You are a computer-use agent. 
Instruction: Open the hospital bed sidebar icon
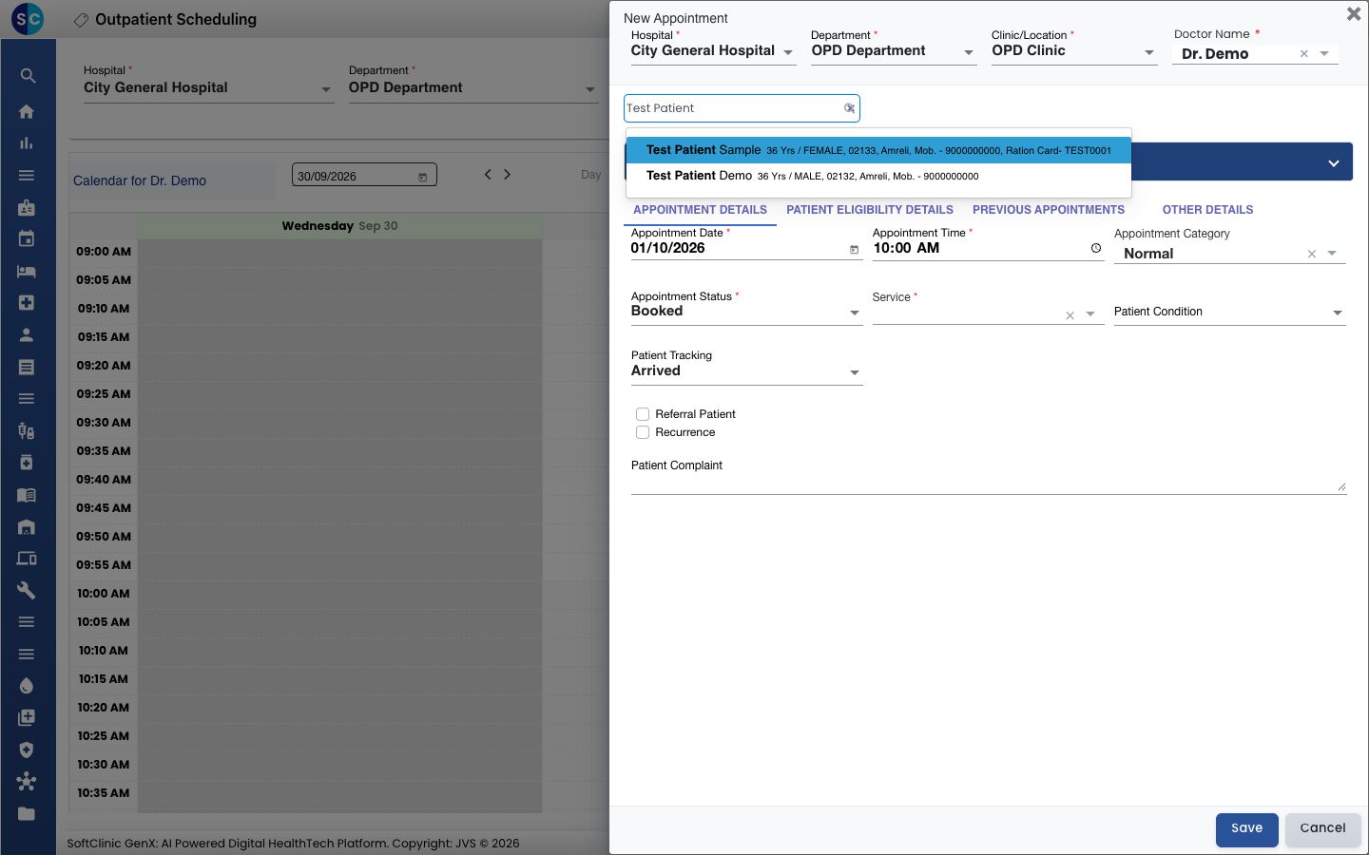[x=27, y=271]
